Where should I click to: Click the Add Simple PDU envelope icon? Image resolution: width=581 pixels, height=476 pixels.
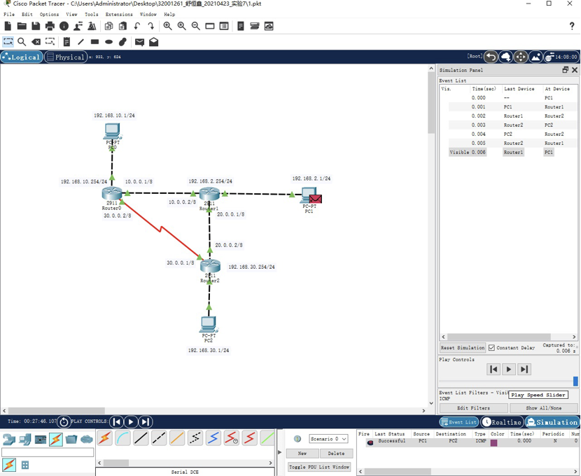(139, 42)
